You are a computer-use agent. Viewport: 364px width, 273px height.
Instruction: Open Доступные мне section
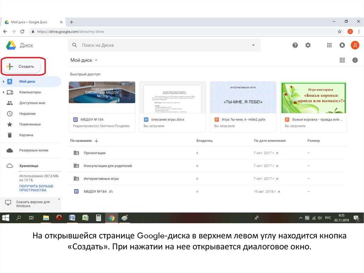(x=32, y=103)
